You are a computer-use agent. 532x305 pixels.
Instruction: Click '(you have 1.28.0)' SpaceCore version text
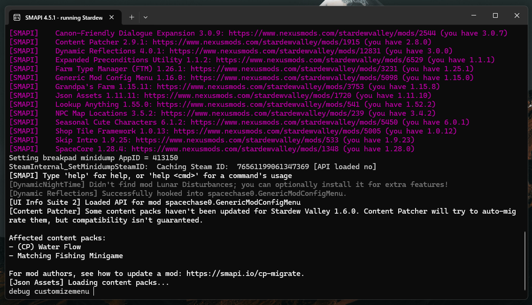tap(378, 149)
